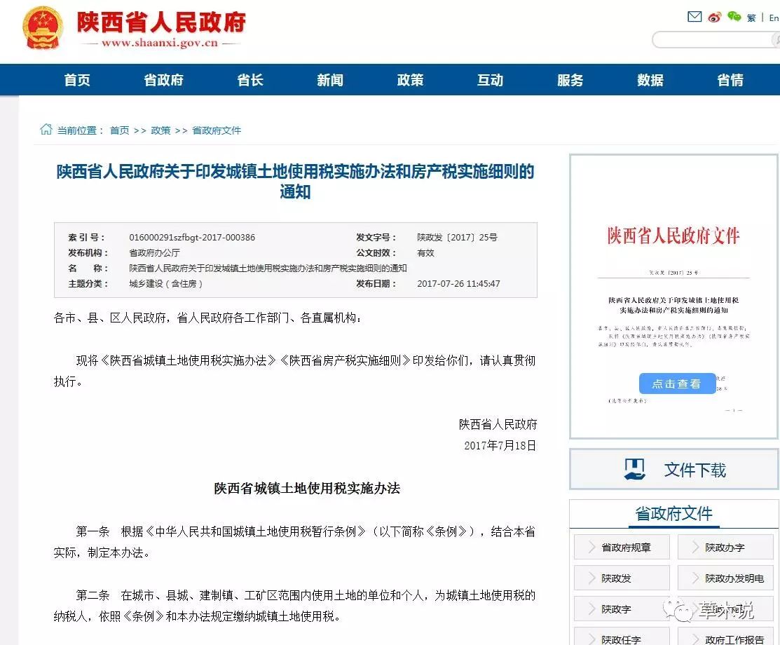Click the national emblem logo
Screen dimensions: 780x645
tap(43, 29)
